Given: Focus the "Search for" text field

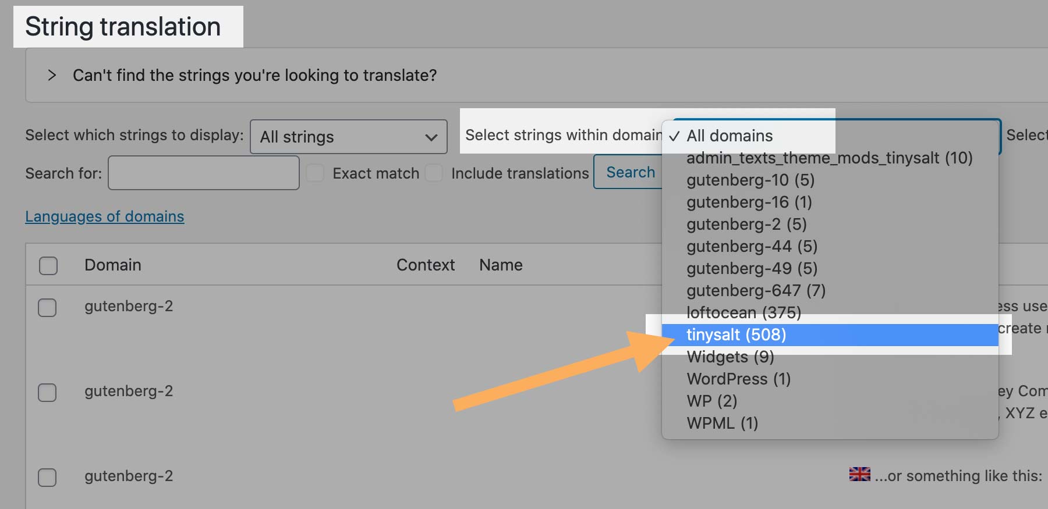Looking at the screenshot, I should click(204, 173).
